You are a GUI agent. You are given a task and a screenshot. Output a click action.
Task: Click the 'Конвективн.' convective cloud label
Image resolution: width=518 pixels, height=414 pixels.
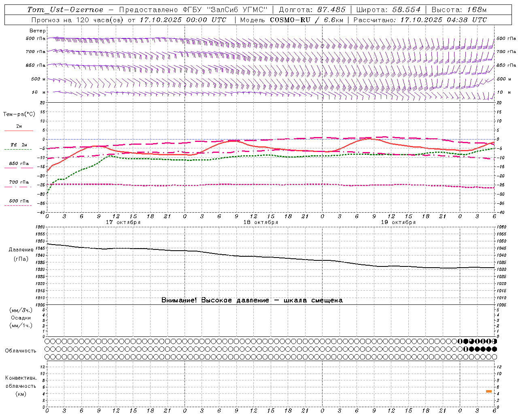point(21,378)
